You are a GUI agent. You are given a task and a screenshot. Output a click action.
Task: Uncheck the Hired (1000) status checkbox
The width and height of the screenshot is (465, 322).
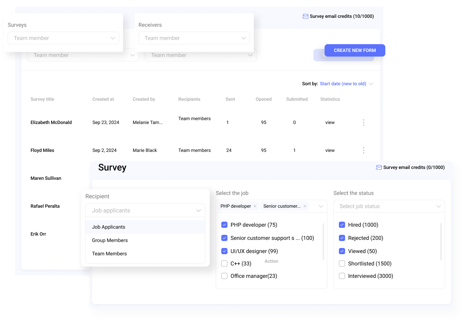coord(342,225)
